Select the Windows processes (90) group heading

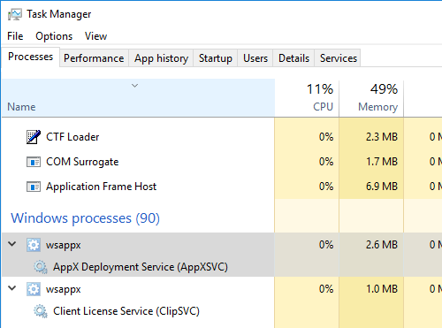click(x=85, y=218)
